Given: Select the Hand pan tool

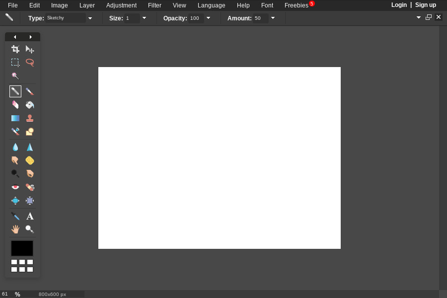Looking at the screenshot, I should click(x=15, y=229).
